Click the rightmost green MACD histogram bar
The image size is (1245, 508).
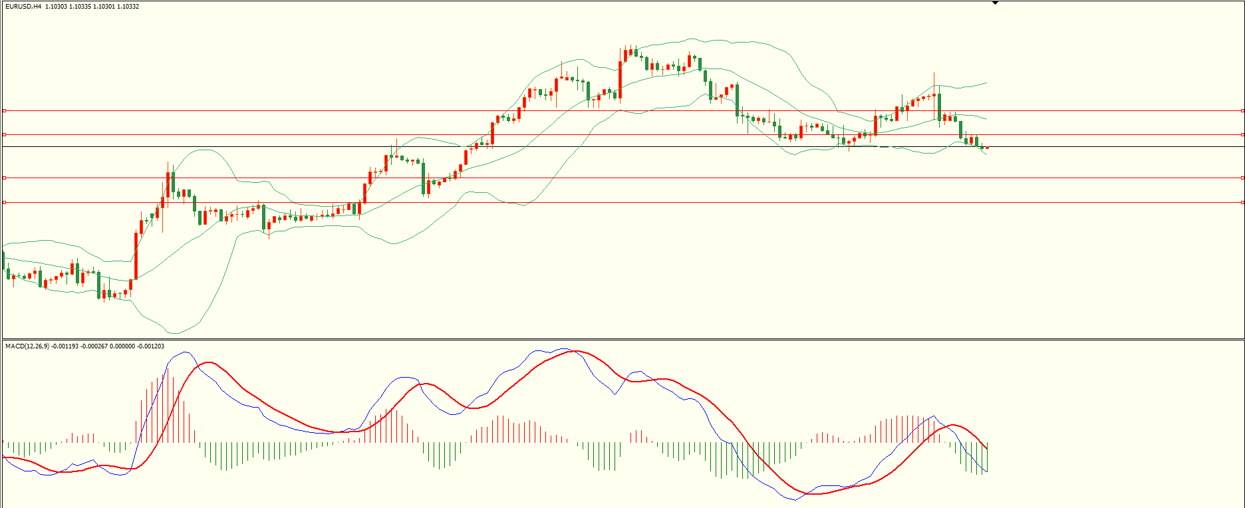pos(987,456)
